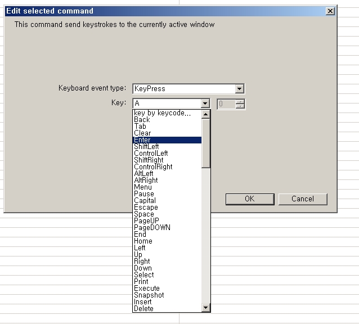Click the list scrollbar down arrow
Screen dimensions: 359x324
[205, 308]
